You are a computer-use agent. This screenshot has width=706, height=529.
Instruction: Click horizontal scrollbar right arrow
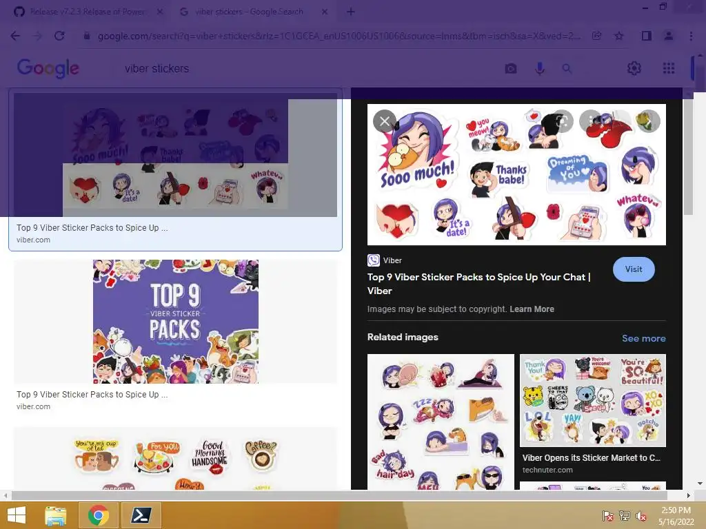689,495
